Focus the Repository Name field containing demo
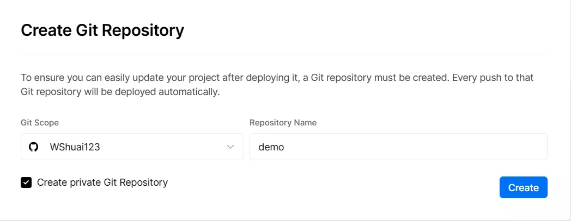The width and height of the screenshot is (571, 221). pyautogui.click(x=398, y=147)
